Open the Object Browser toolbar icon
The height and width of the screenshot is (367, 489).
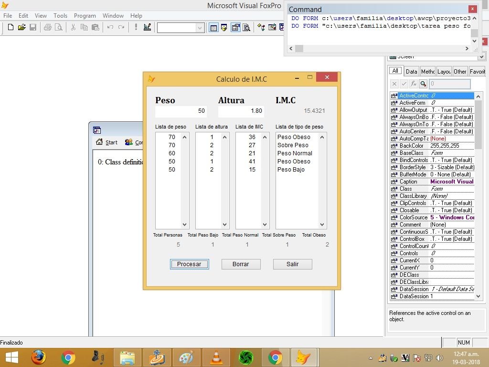click(x=272, y=28)
